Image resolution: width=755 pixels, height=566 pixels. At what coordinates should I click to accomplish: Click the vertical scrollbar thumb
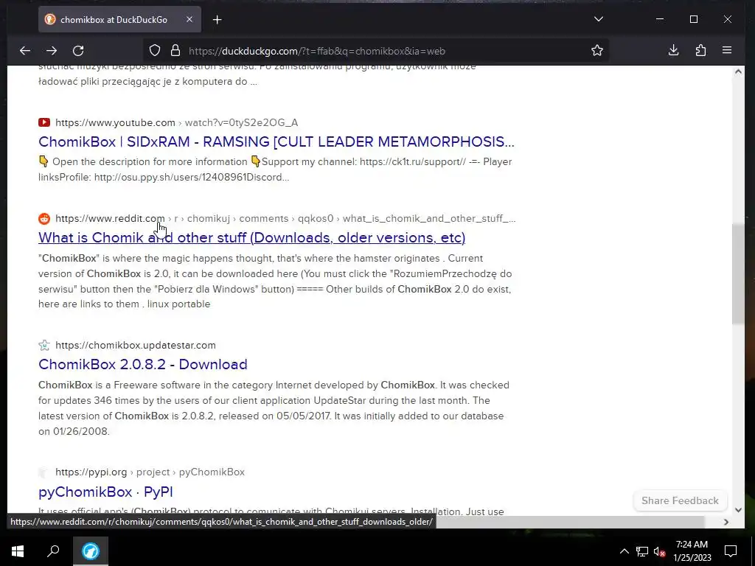738,274
